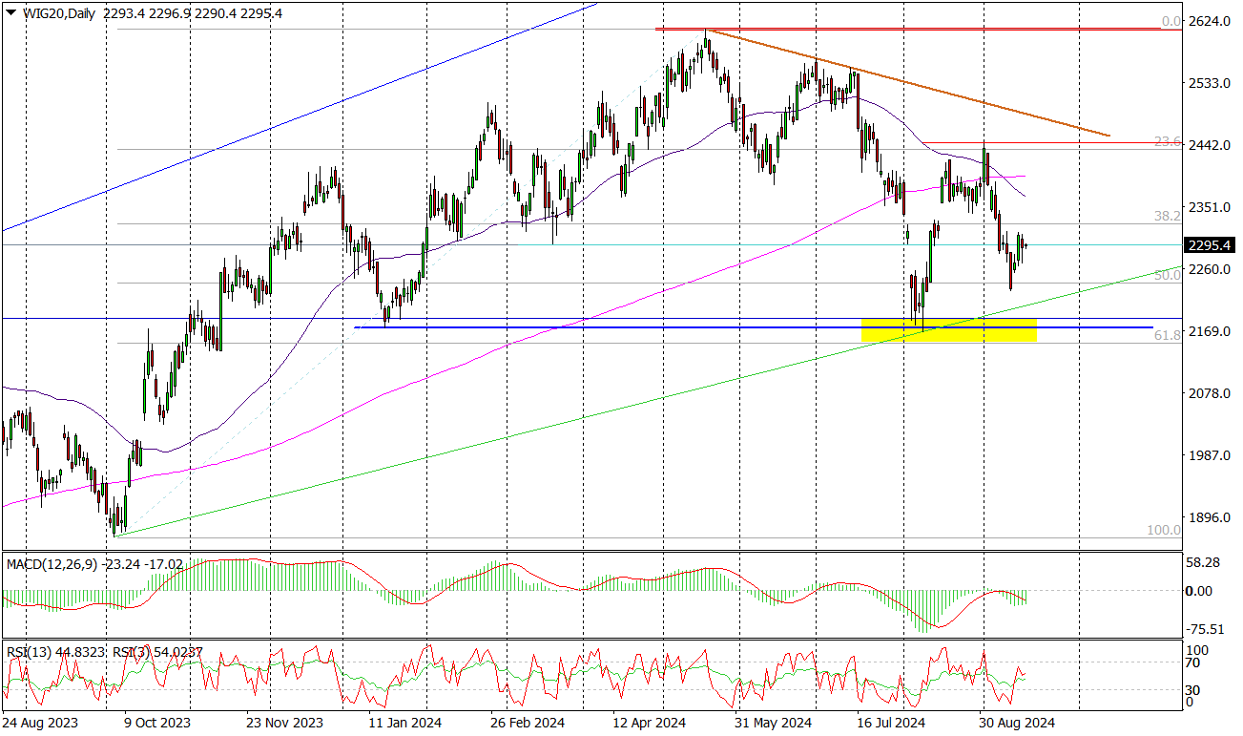Click the 30 Aug 2024 date label
The width and height of the screenshot is (1243, 736).
1017,725
